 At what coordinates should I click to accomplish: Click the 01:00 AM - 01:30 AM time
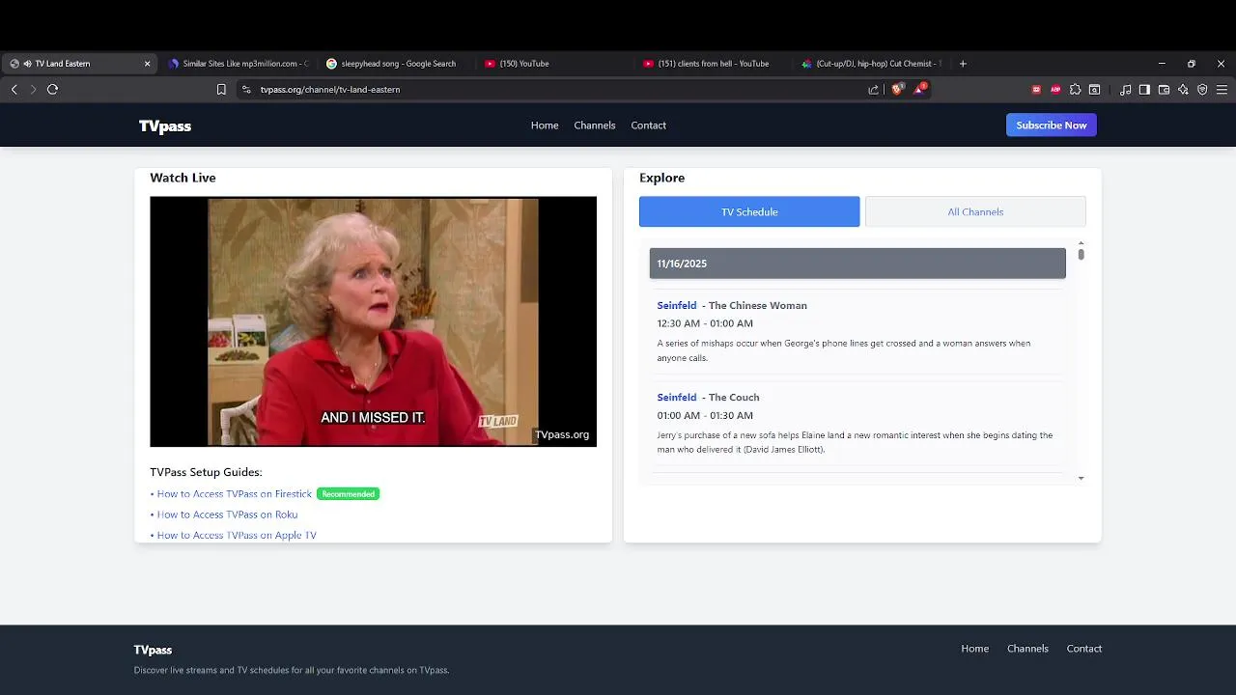(705, 415)
